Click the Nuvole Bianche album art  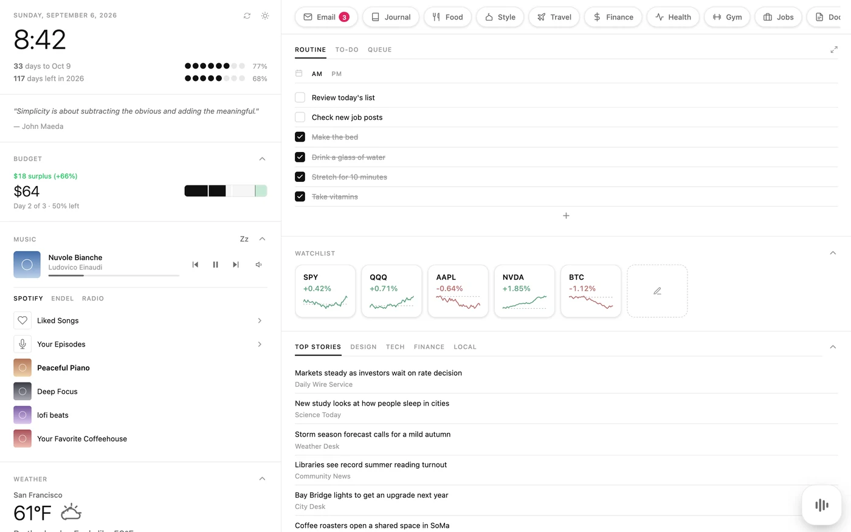click(x=27, y=264)
